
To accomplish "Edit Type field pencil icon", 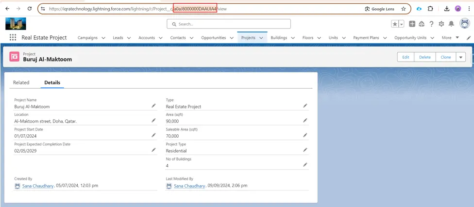I will pos(305,106).
